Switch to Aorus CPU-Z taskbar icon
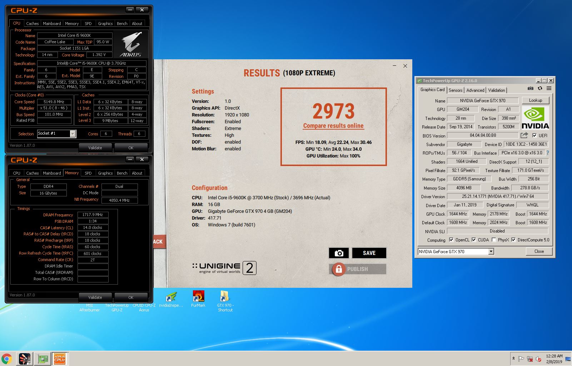The height and width of the screenshot is (366, 572). click(60, 359)
